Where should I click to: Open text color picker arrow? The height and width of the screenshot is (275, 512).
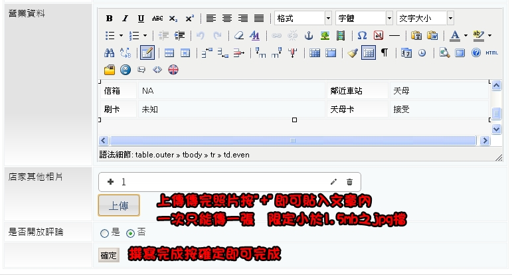coord(466,35)
